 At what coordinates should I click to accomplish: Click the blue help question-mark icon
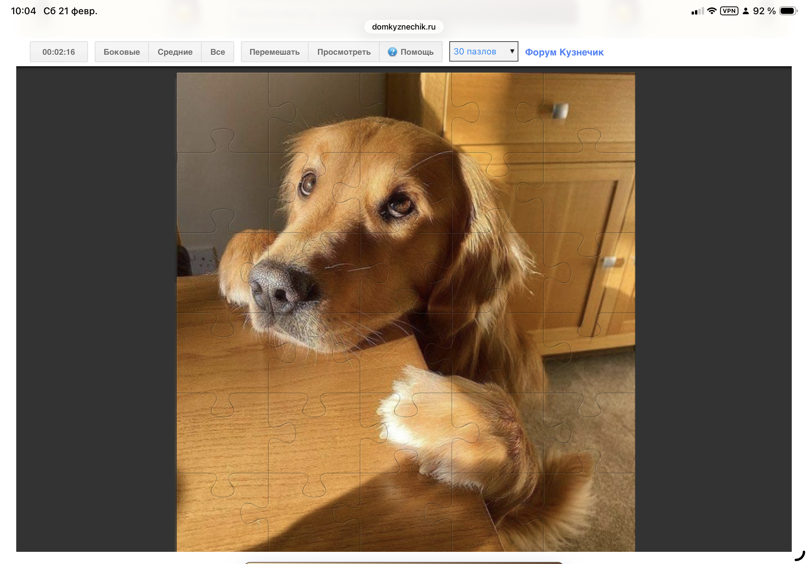tap(392, 52)
